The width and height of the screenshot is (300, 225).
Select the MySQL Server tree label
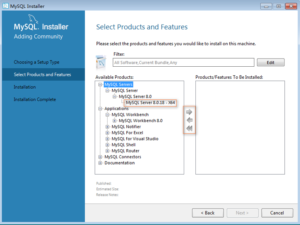125,90
